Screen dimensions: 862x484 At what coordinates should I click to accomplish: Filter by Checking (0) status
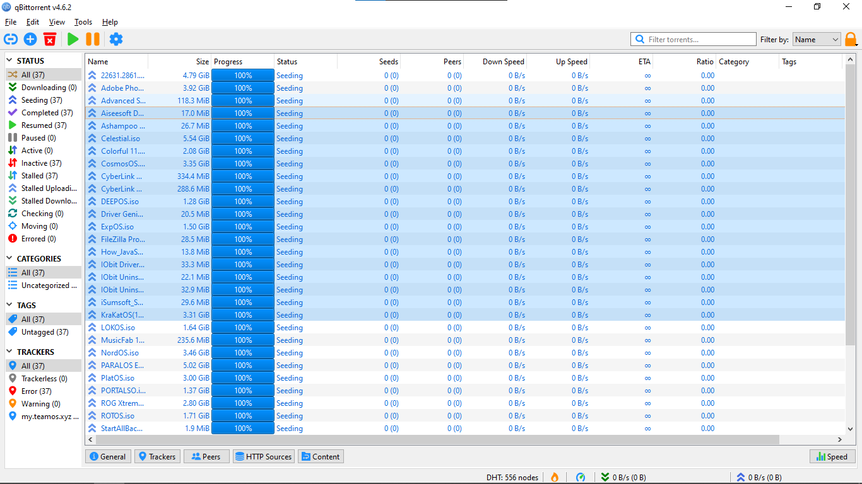(x=43, y=214)
